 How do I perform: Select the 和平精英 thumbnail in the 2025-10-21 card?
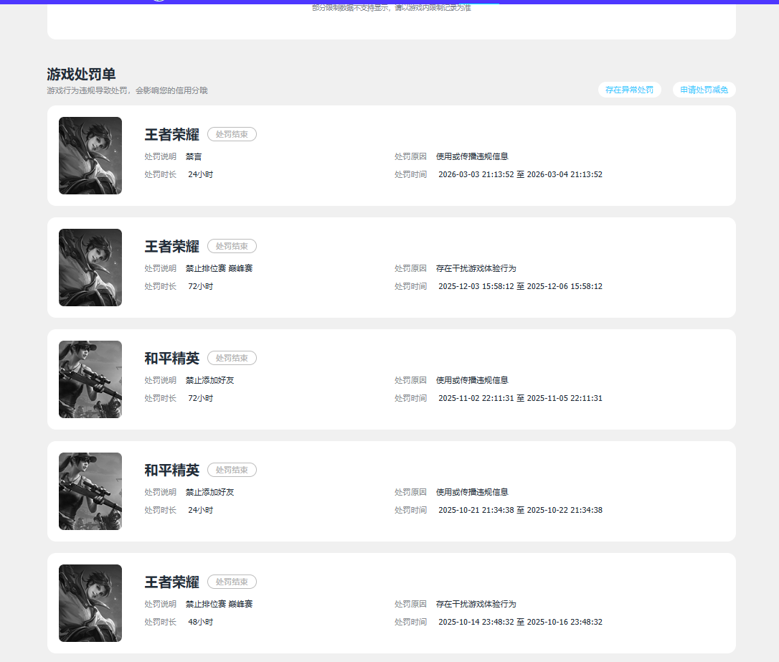(x=90, y=491)
